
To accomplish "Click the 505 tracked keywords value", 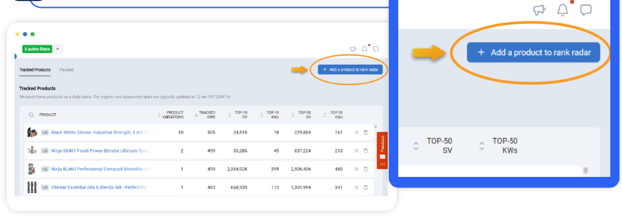I will (211, 132).
